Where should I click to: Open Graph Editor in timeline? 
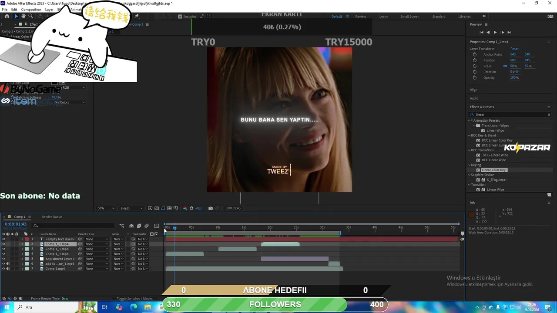[x=157, y=226]
